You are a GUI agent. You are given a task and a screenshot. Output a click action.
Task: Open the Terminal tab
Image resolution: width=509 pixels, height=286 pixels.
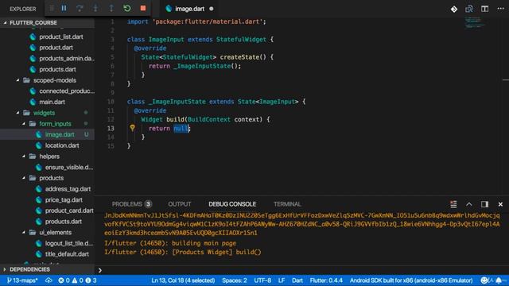point(287,204)
